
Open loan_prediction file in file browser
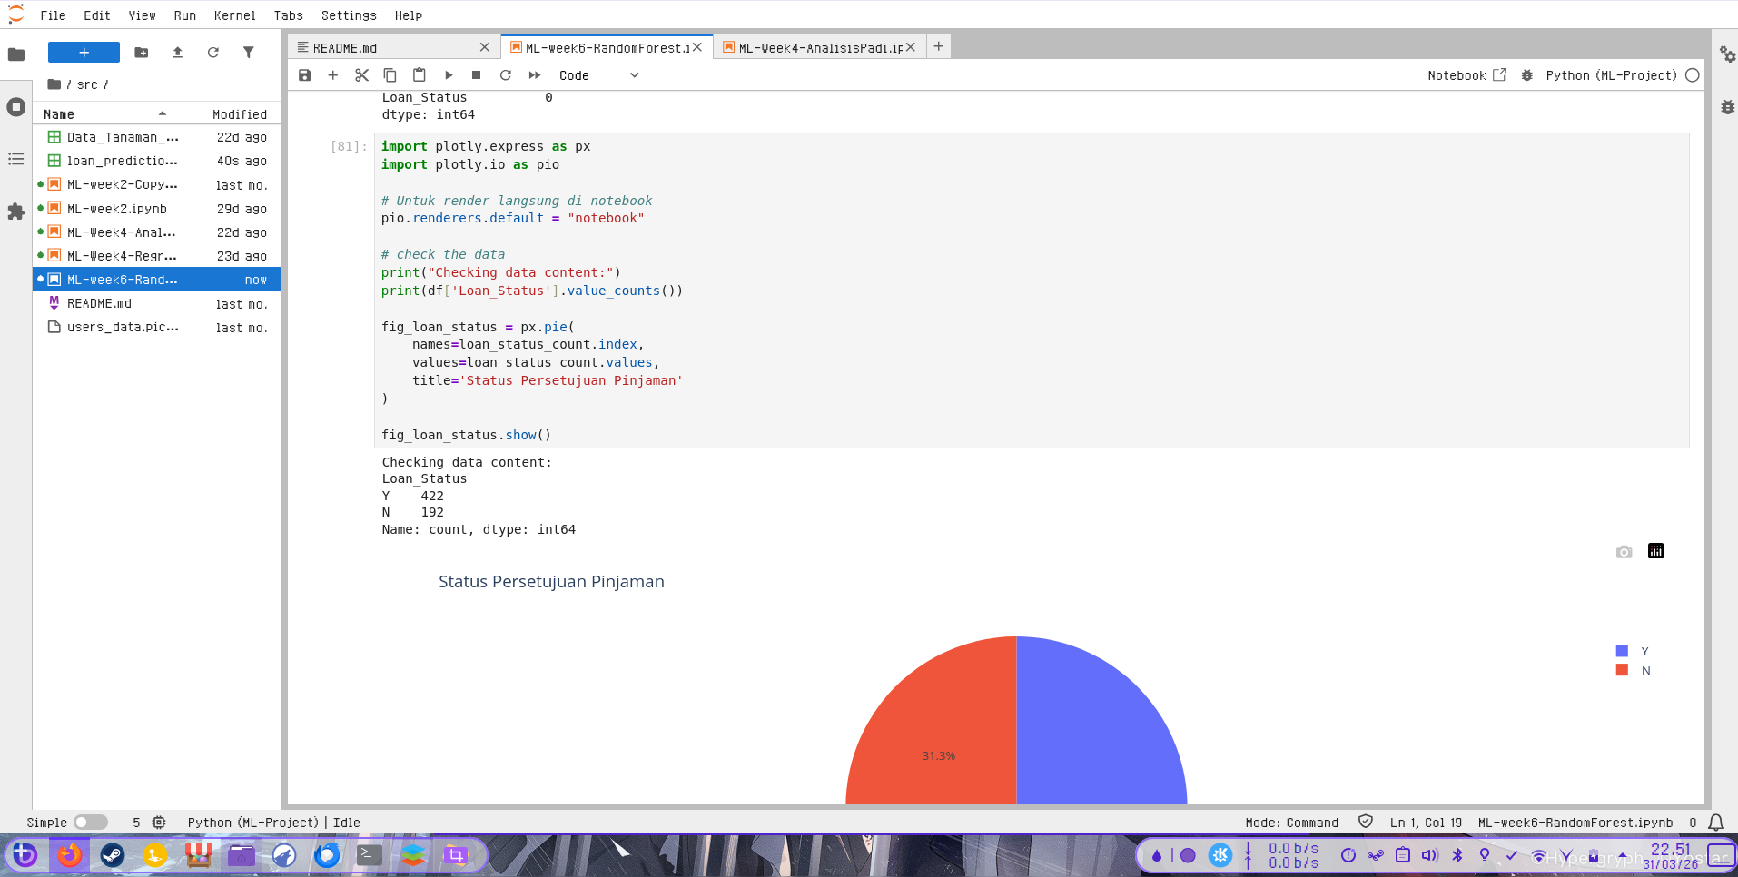pos(122,161)
